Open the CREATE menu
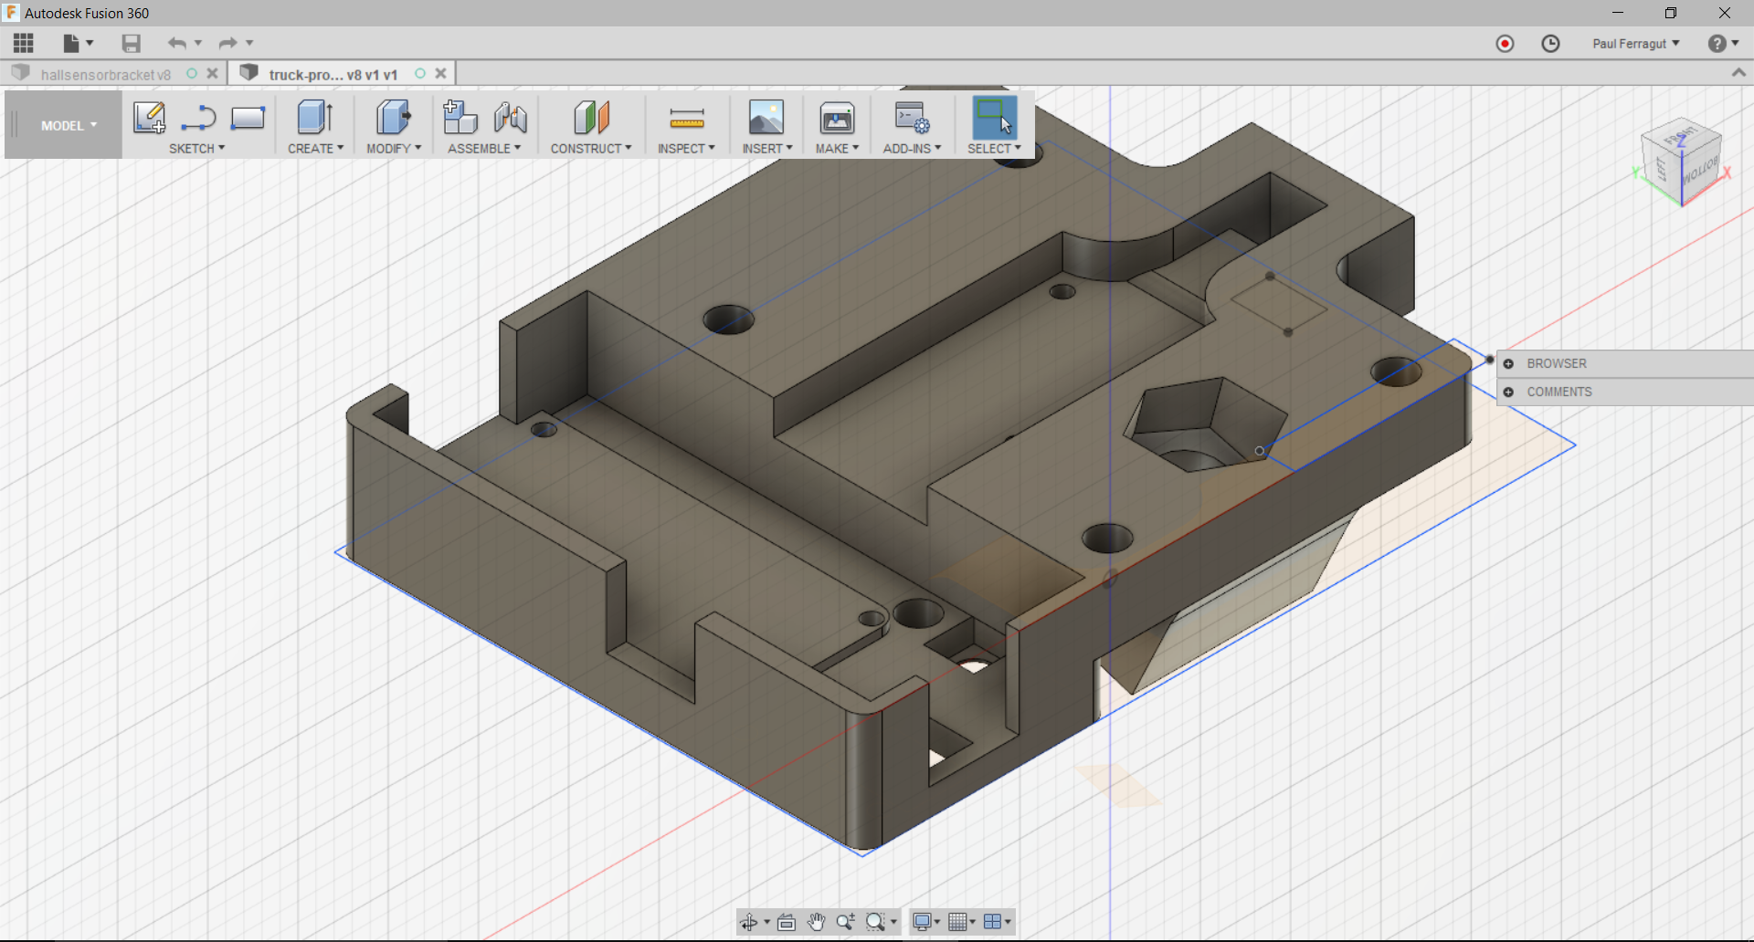The width and height of the screenshot is (1754, 942). (x=315, y=148)
